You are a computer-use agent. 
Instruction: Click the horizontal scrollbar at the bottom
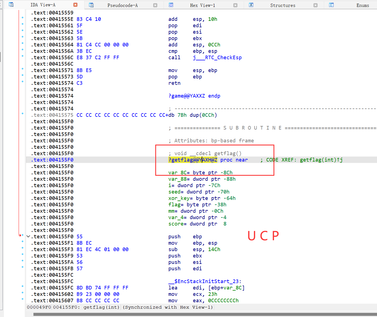click(205, 314)
